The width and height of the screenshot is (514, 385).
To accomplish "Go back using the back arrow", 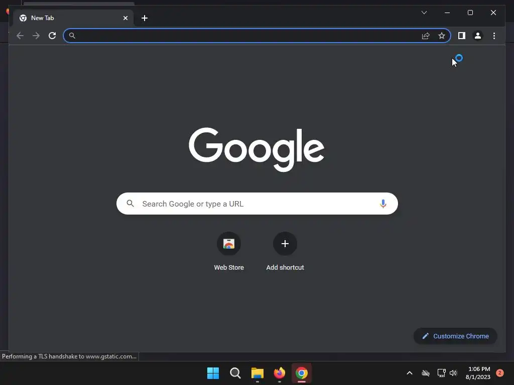I will [x=20, y=36].
